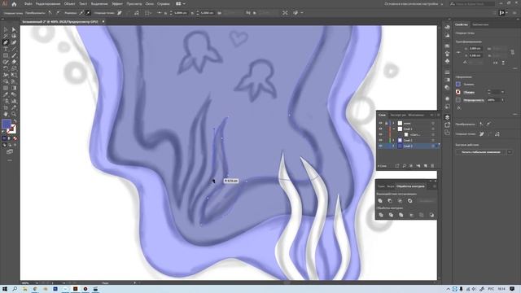This screenshot has height=293, width=521.
Task: Click target circle of Слой 2 layer
Action: 433,140
